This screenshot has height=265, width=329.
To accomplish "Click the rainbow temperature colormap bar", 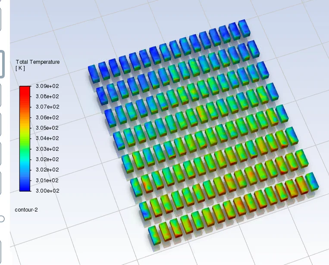I will point(25,139).
